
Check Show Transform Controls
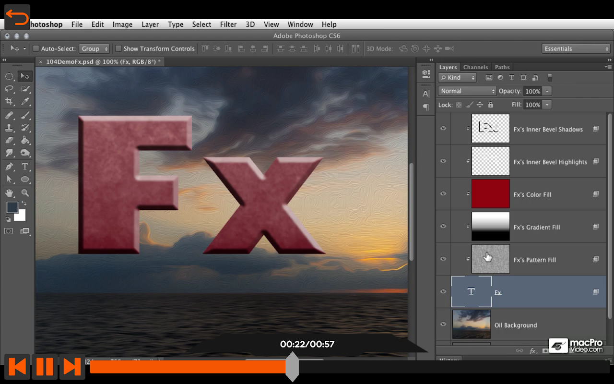pos(118,48)
